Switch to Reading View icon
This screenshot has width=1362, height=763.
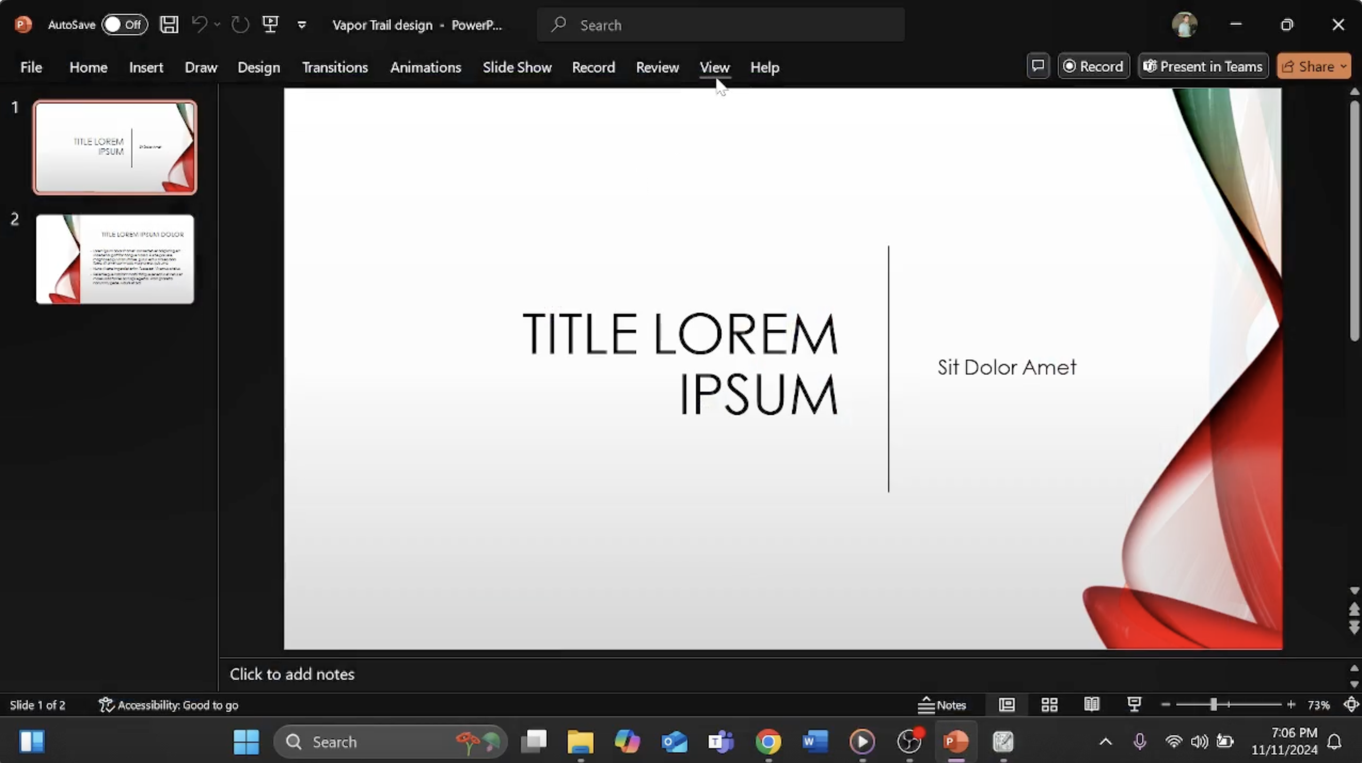pyautogui.click(x=1091, y=705)
